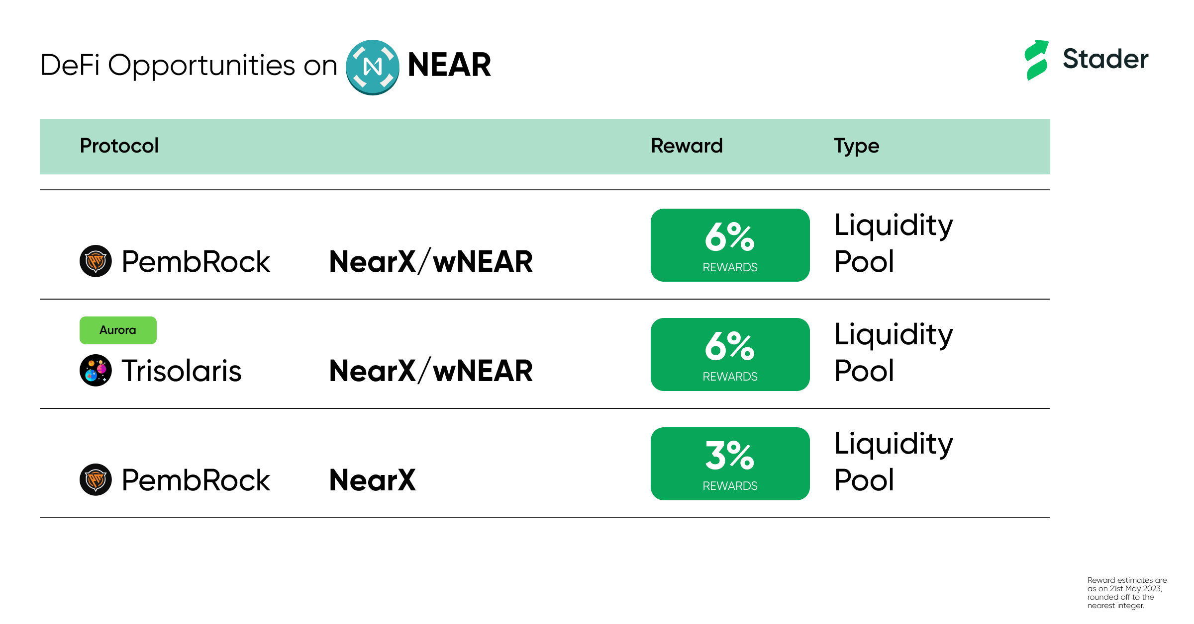Select the first NearX/wNEAR pair label
The height and width of the screenshot is (624, 1194).
click(431, 261)
